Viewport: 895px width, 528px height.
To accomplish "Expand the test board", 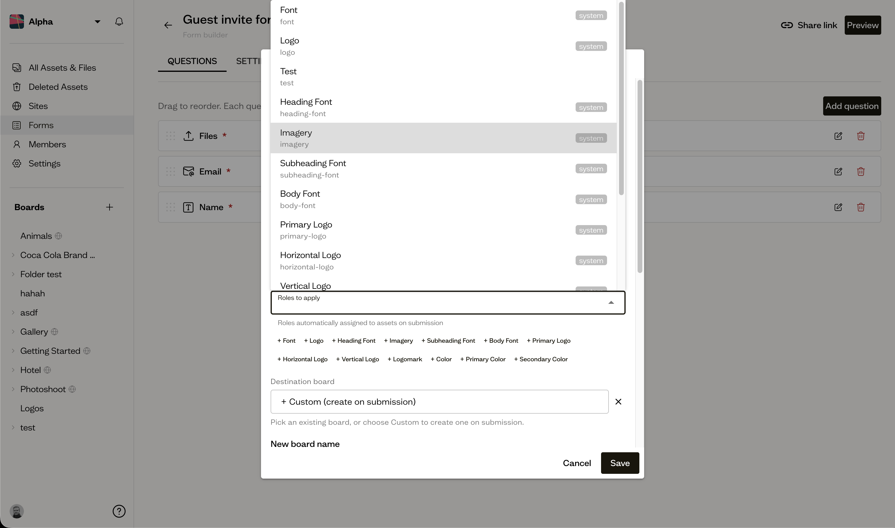I will 13,427.
